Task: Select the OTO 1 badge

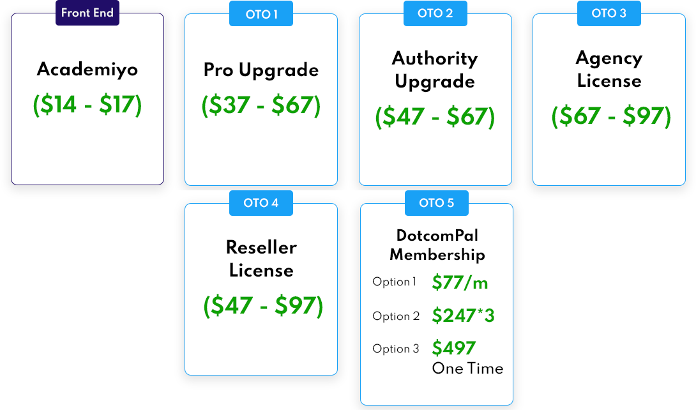Action: tap(261, 14)
